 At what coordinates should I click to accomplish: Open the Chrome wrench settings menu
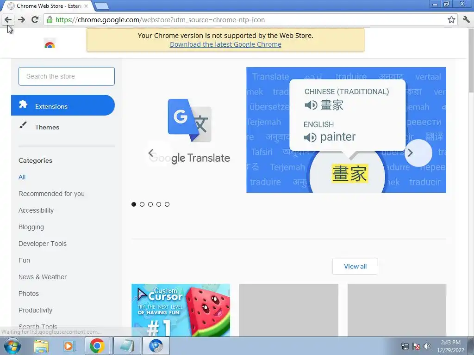pos(466,20)
